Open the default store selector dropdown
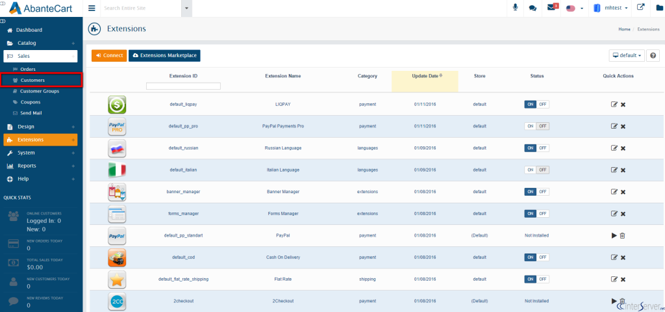This screenshot has width=665, height=312. coord(627,56)
